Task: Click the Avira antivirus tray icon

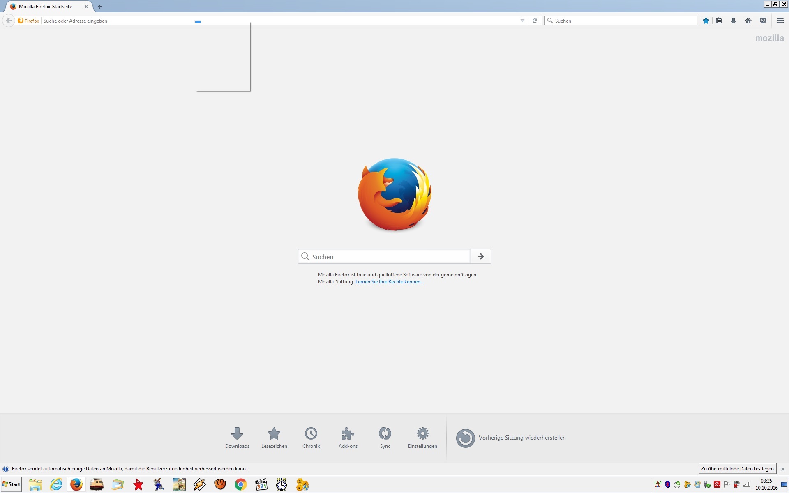Action: (x=717, y=484)
